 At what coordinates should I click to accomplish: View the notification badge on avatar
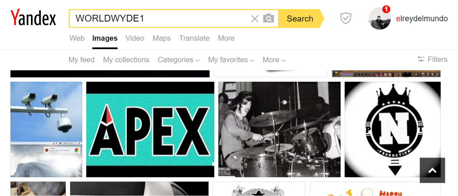(386, 9)
